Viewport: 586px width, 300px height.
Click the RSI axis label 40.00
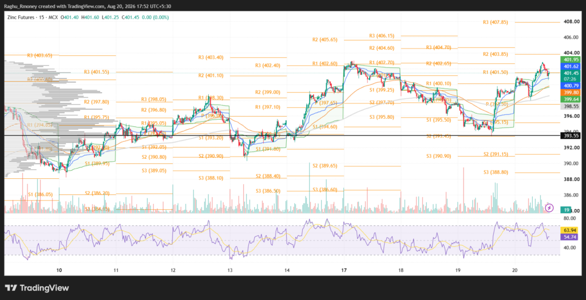tap(571, 248)
